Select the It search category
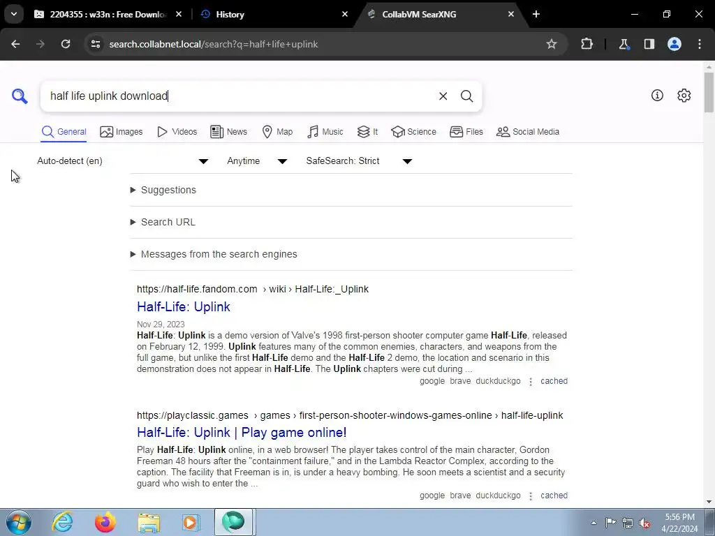 367,132
